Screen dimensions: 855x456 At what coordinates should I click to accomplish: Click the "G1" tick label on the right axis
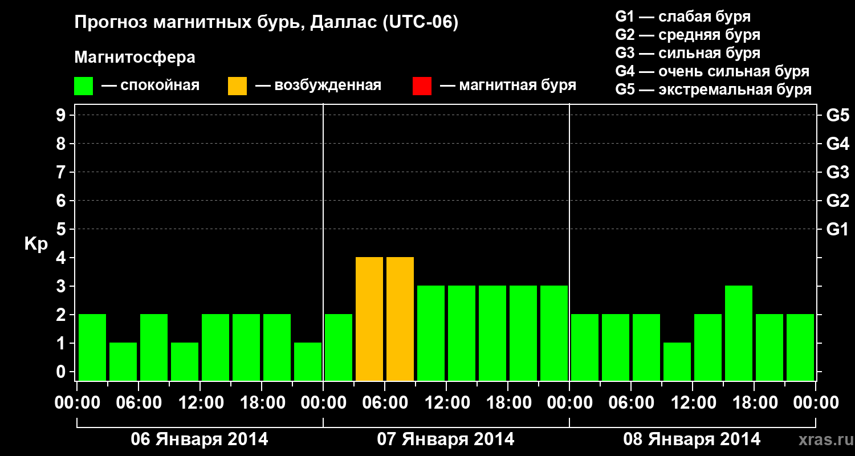pyautogui.click(x=837, y=229)
